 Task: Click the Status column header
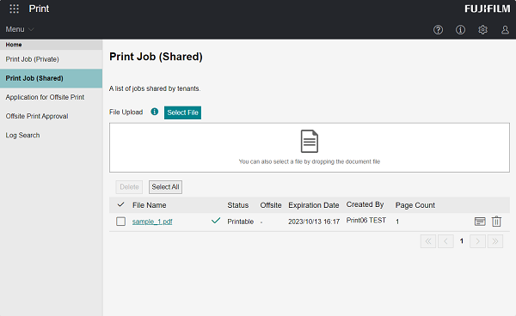(x=238, y=205)
